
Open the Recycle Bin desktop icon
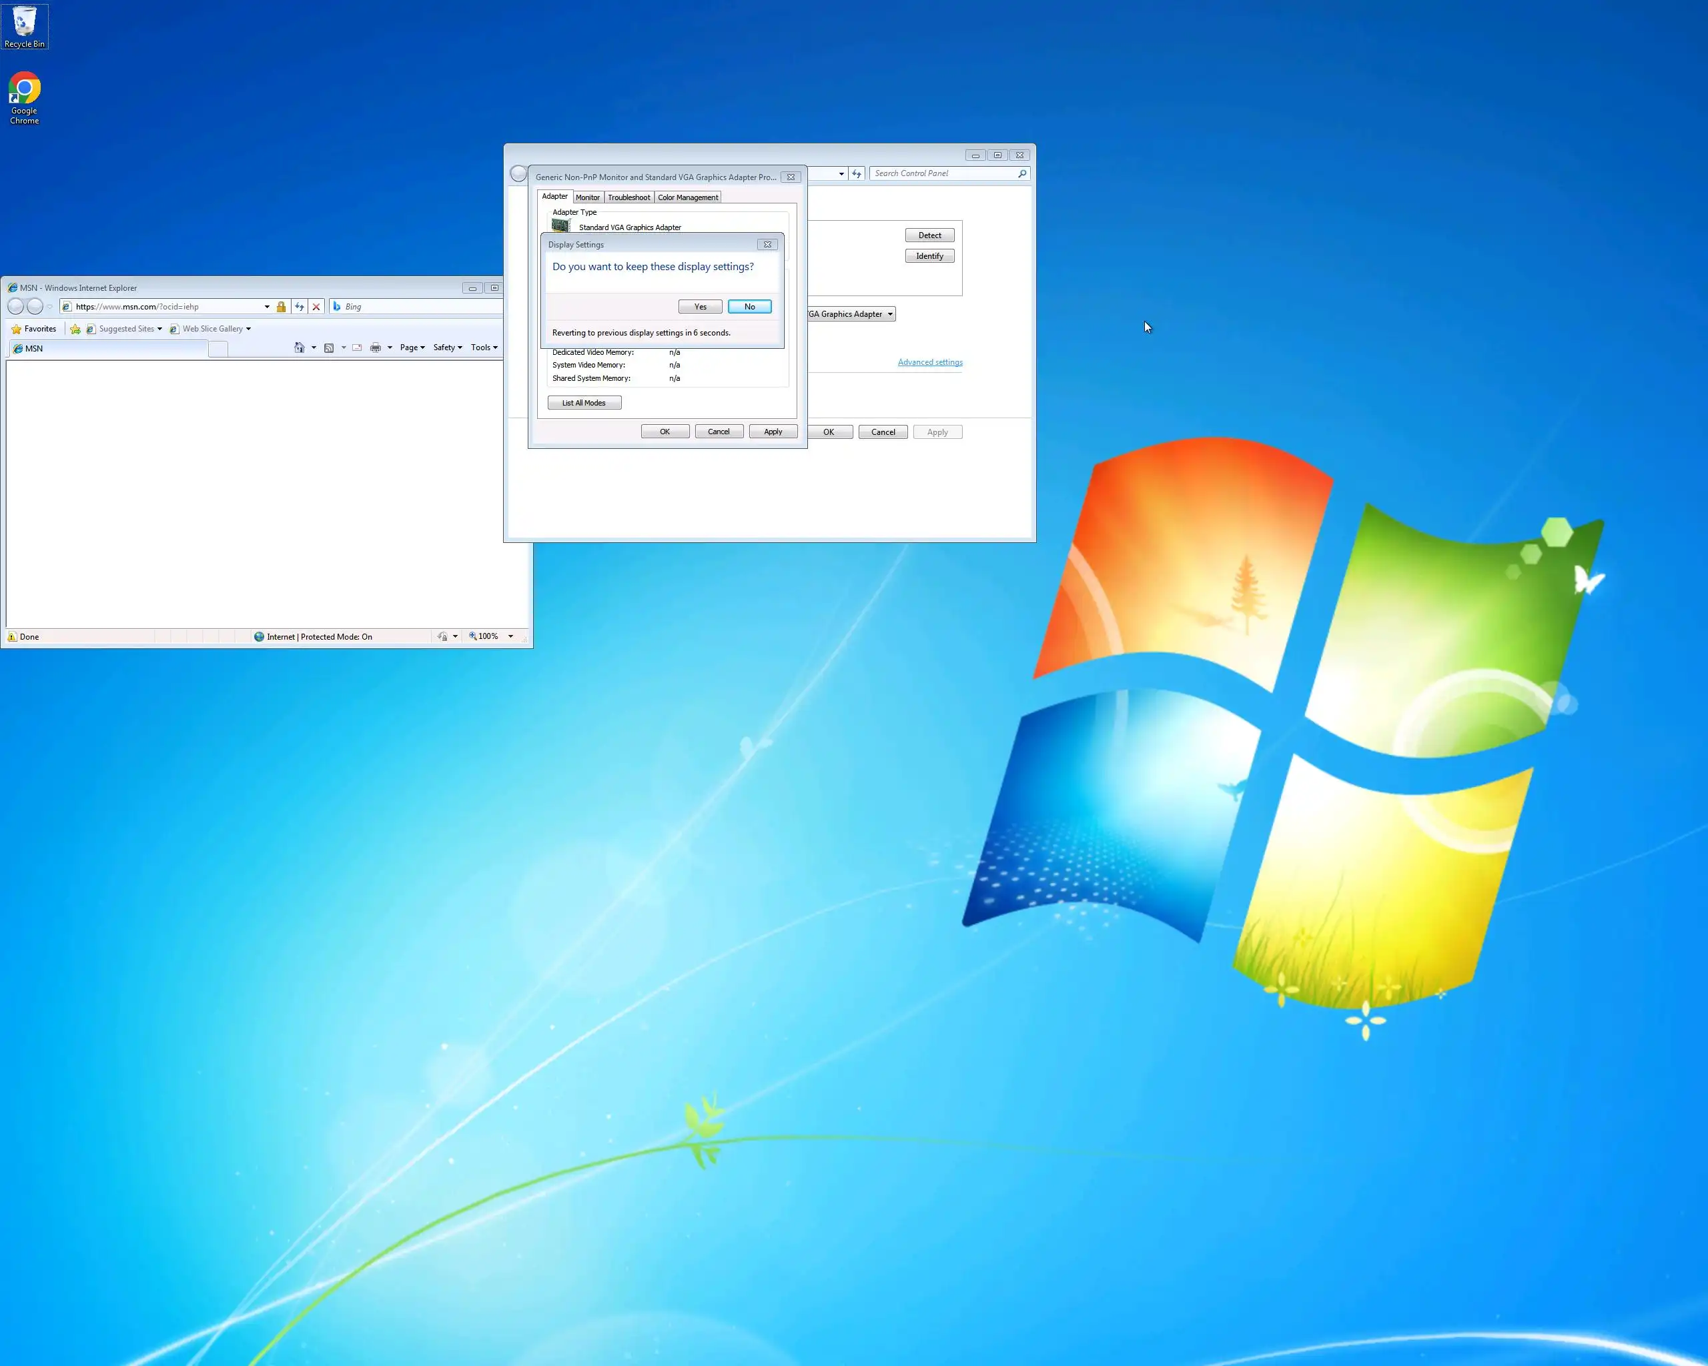tap(25, 26)
